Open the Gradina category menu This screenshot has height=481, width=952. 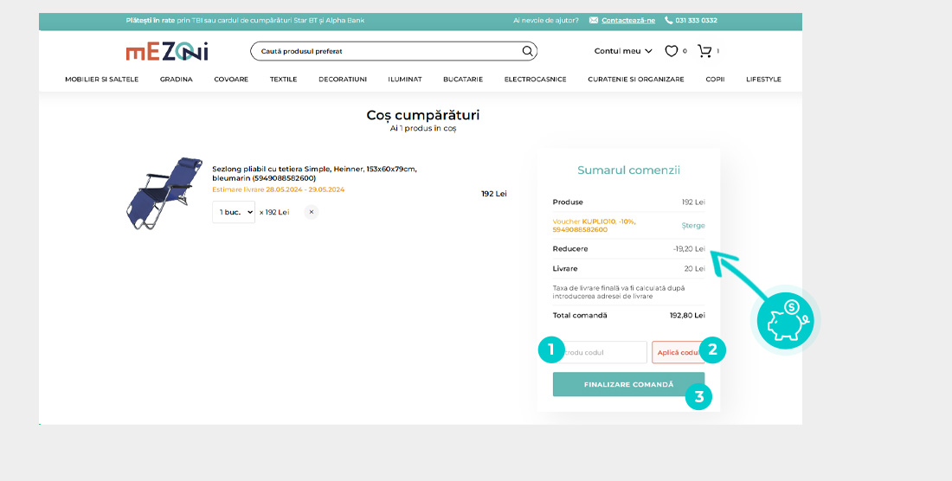(177, 80)
